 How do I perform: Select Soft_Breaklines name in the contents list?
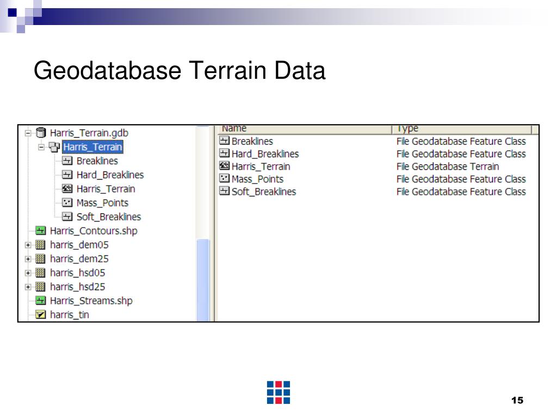click(264, 192)
